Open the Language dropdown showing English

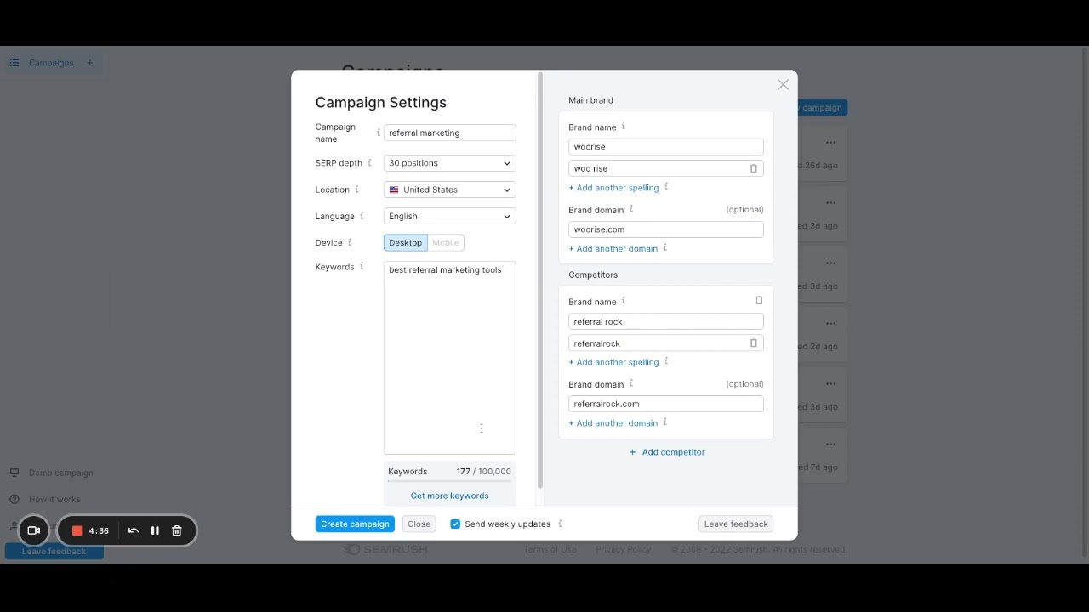click(x=449, y=216)
